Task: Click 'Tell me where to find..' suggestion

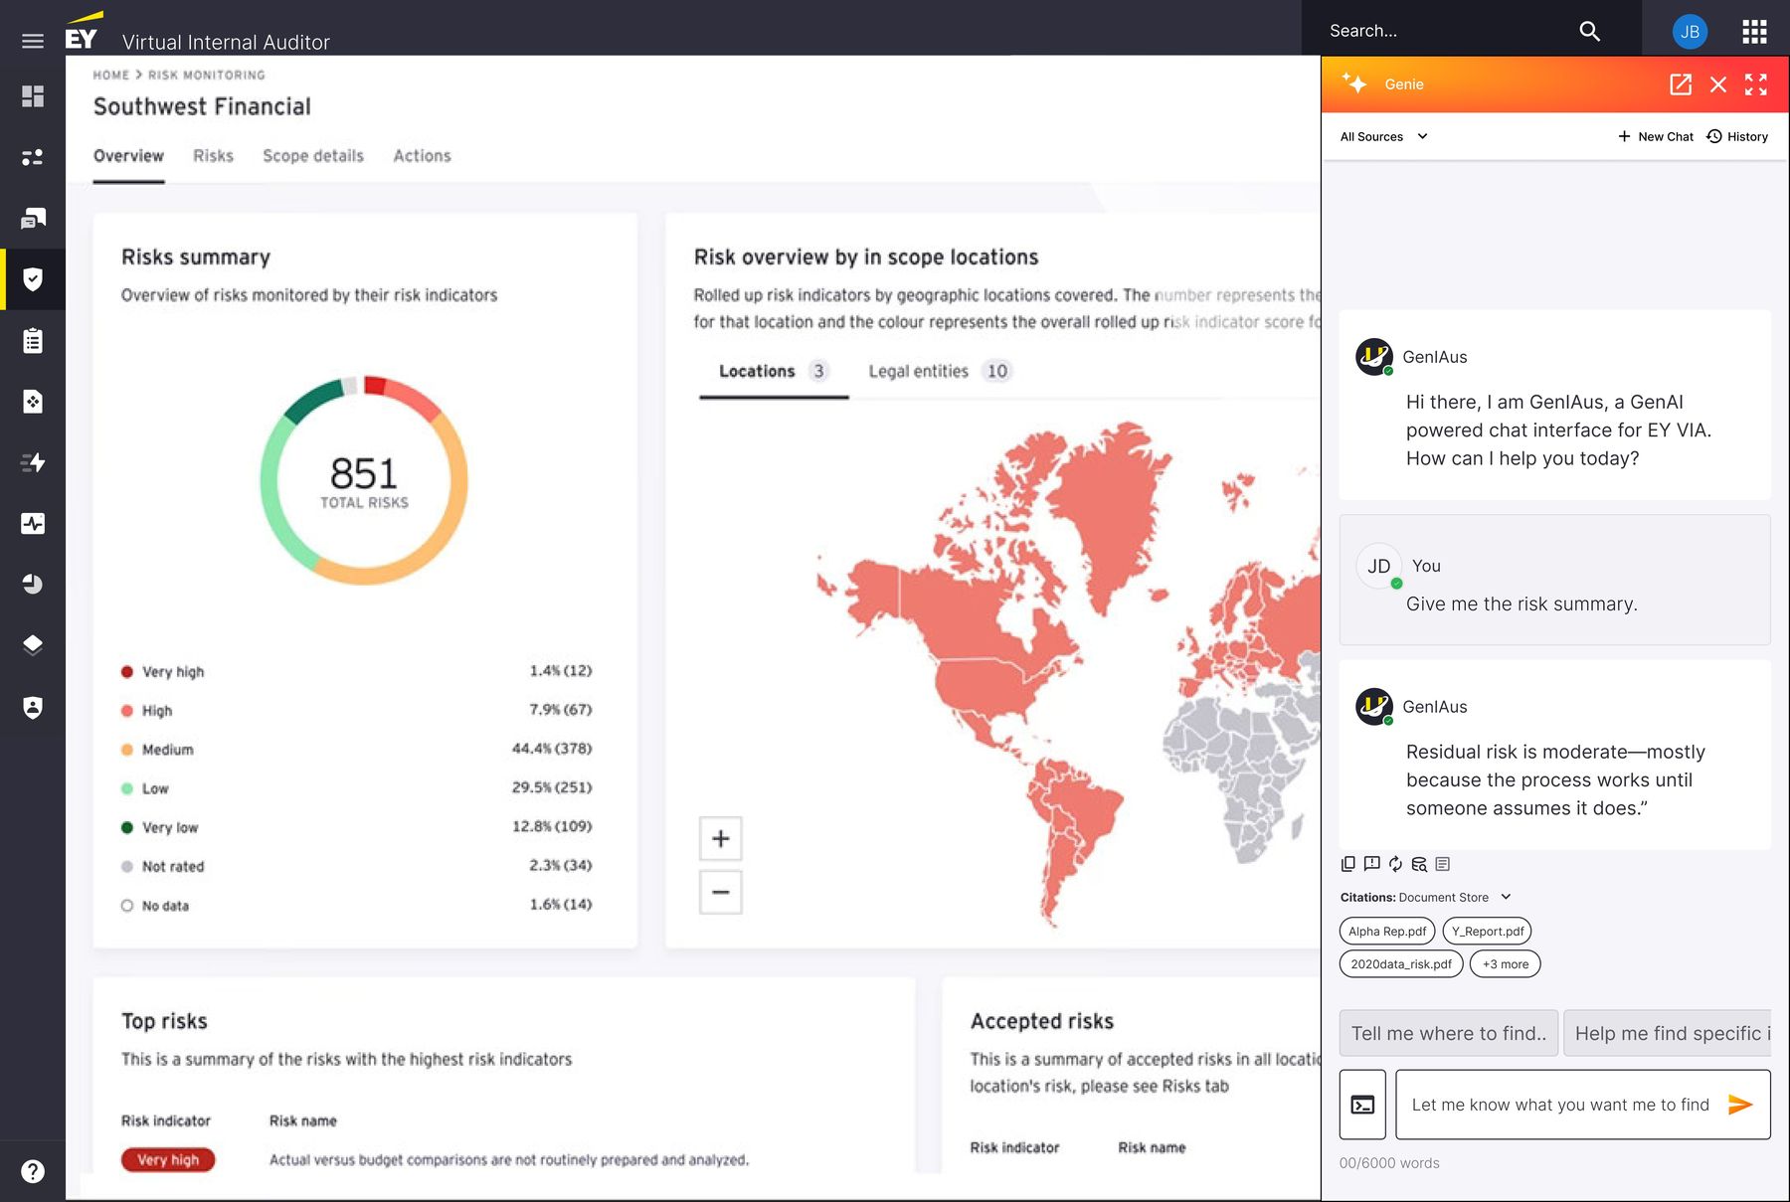Action: 1448,1034
